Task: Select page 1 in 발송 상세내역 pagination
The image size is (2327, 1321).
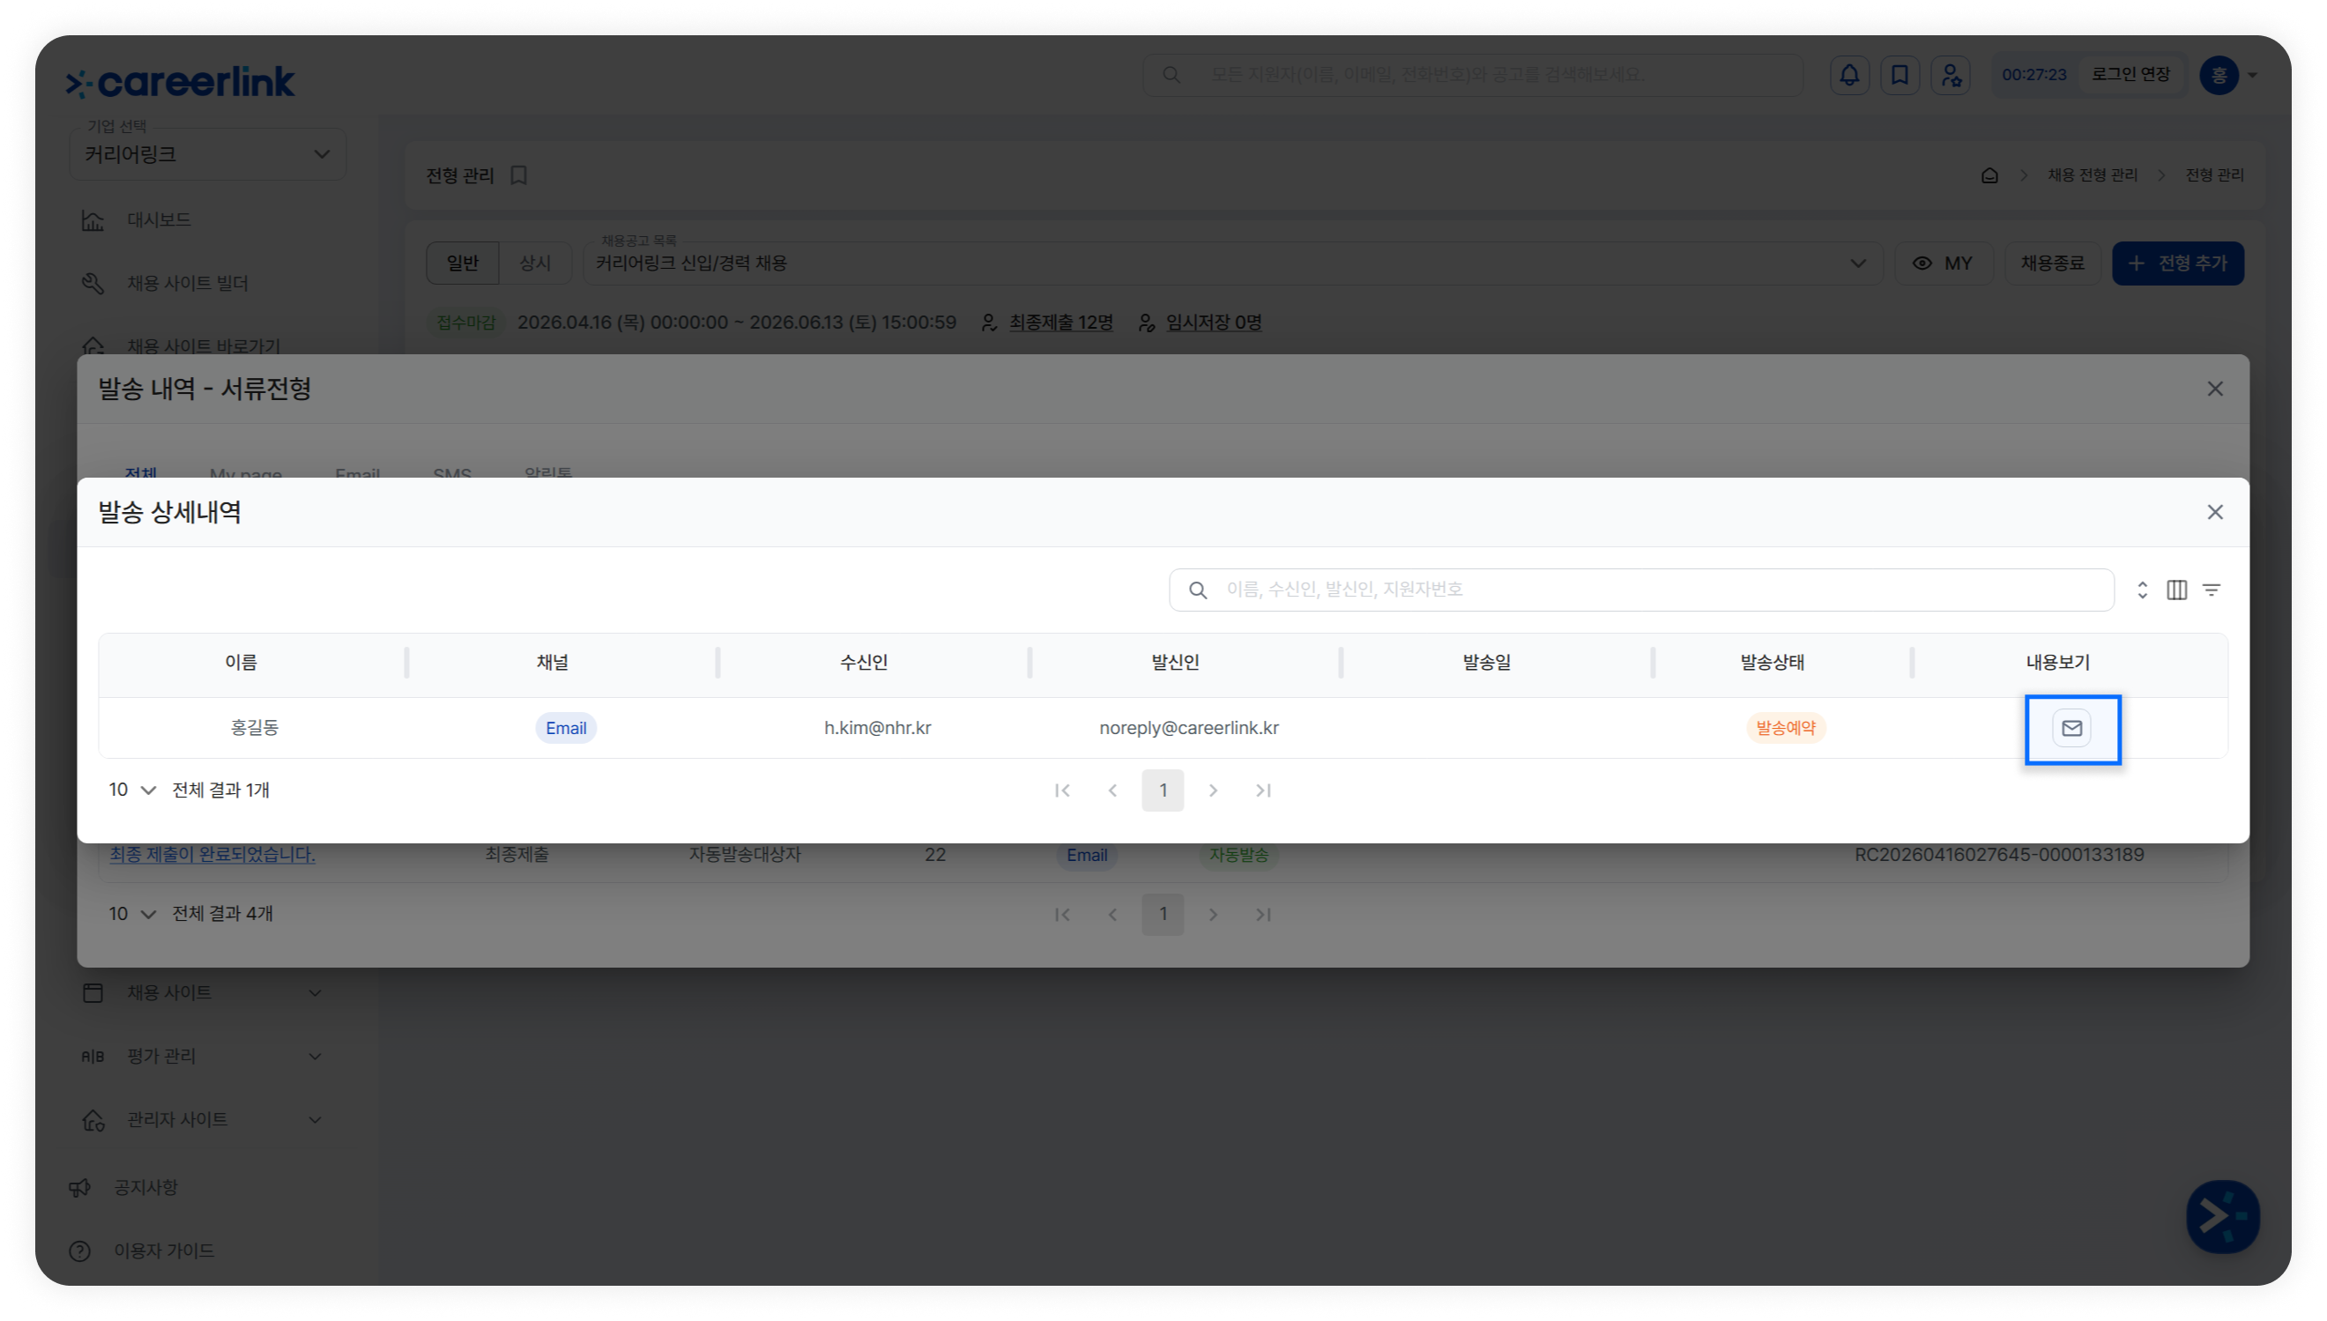Action: [1163, 791]
